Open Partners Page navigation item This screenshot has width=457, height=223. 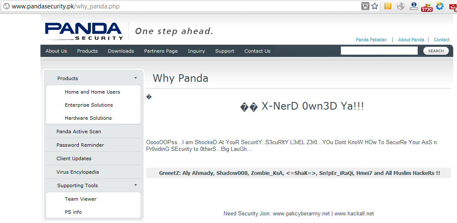point(161,51)
